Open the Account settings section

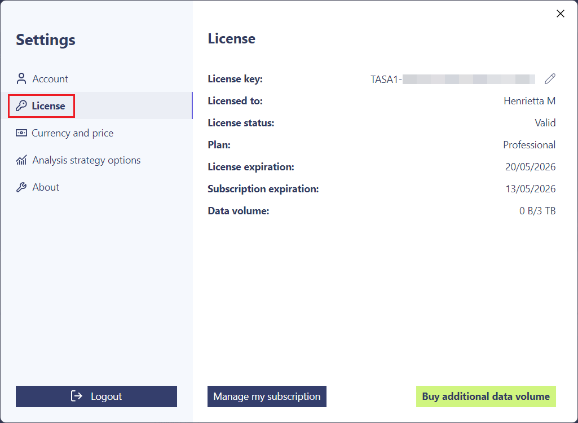pos(50,79)
